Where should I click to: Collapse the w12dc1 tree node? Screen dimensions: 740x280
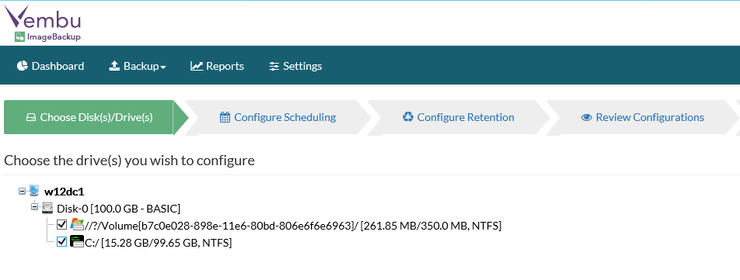pyautogui.click(x=22, y=191)
